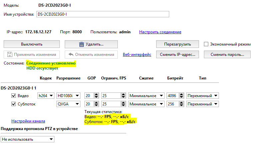Decrease Видео bitrate 4096 with down arrow
The width and height of the screenshot is (257, 151).
coord(181,97)
